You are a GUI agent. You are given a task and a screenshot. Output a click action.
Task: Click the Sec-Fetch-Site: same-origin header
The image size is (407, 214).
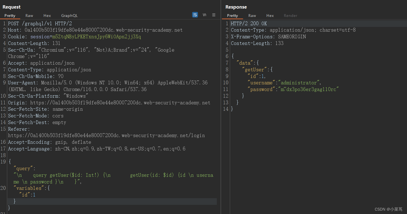(x=45, y=109)
